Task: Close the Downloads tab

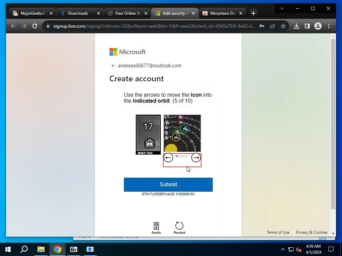Action: point(99,13)
